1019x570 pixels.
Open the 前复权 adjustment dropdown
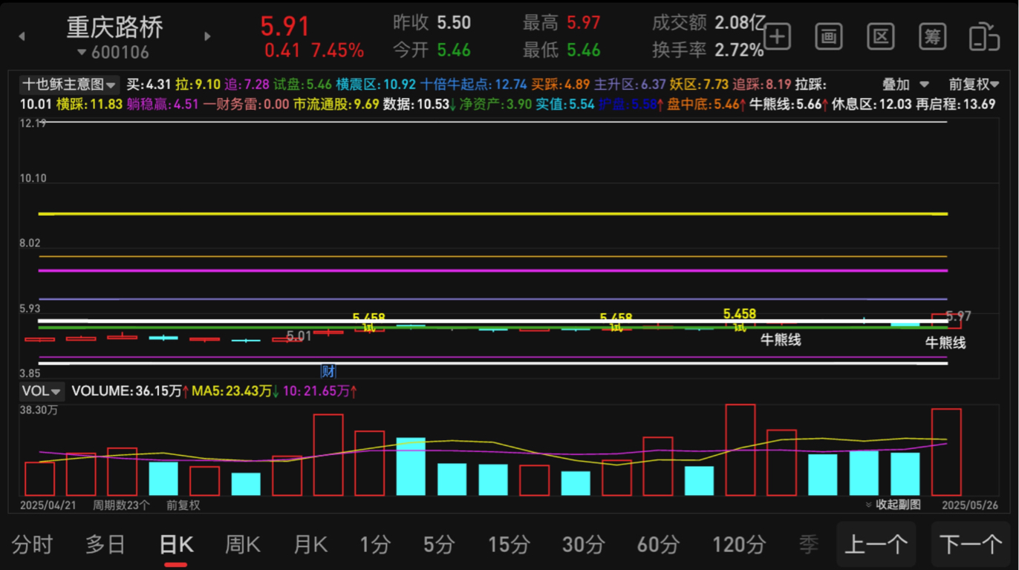click(974, 85)
